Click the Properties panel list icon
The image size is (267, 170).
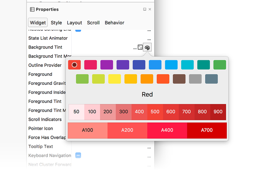[32, 9]
